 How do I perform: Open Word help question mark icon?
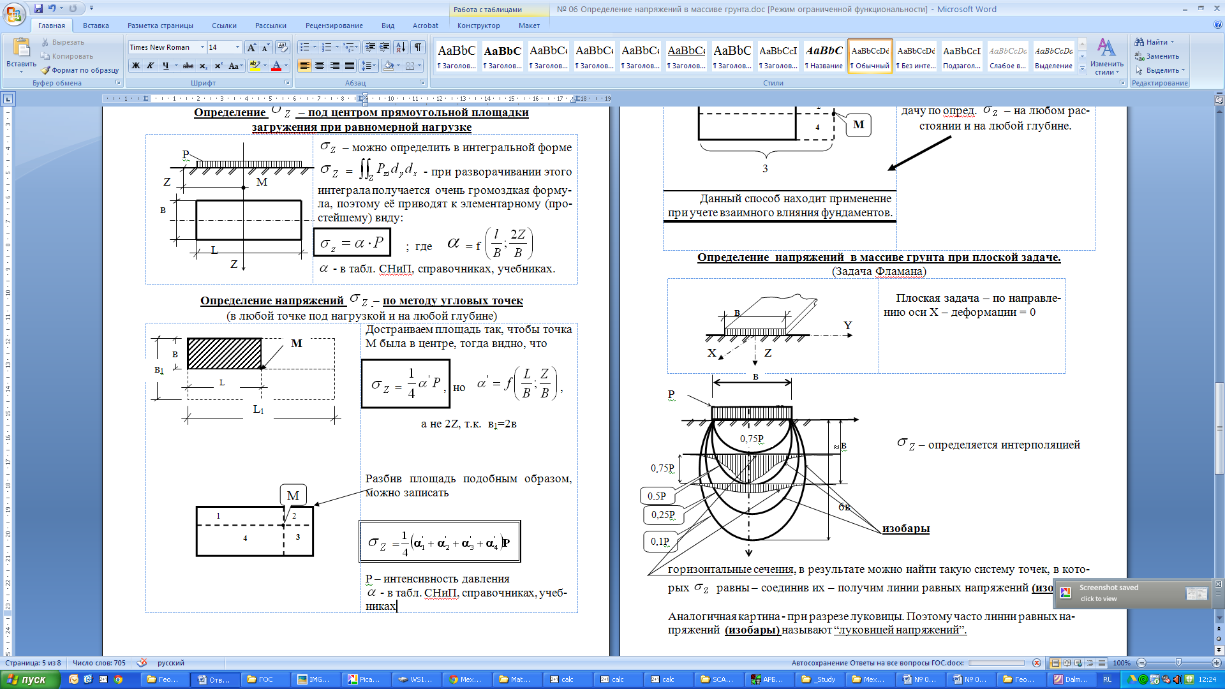(1218, 25)
